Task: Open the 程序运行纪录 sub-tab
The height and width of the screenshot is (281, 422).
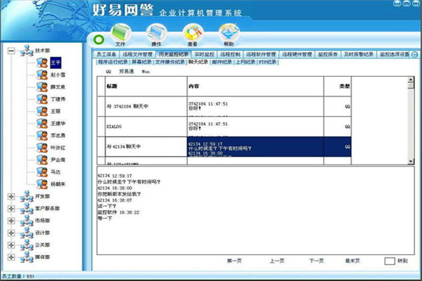Action: [113, 62]
